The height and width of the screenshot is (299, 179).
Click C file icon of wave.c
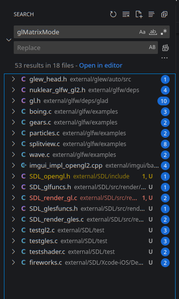[24, 155]
